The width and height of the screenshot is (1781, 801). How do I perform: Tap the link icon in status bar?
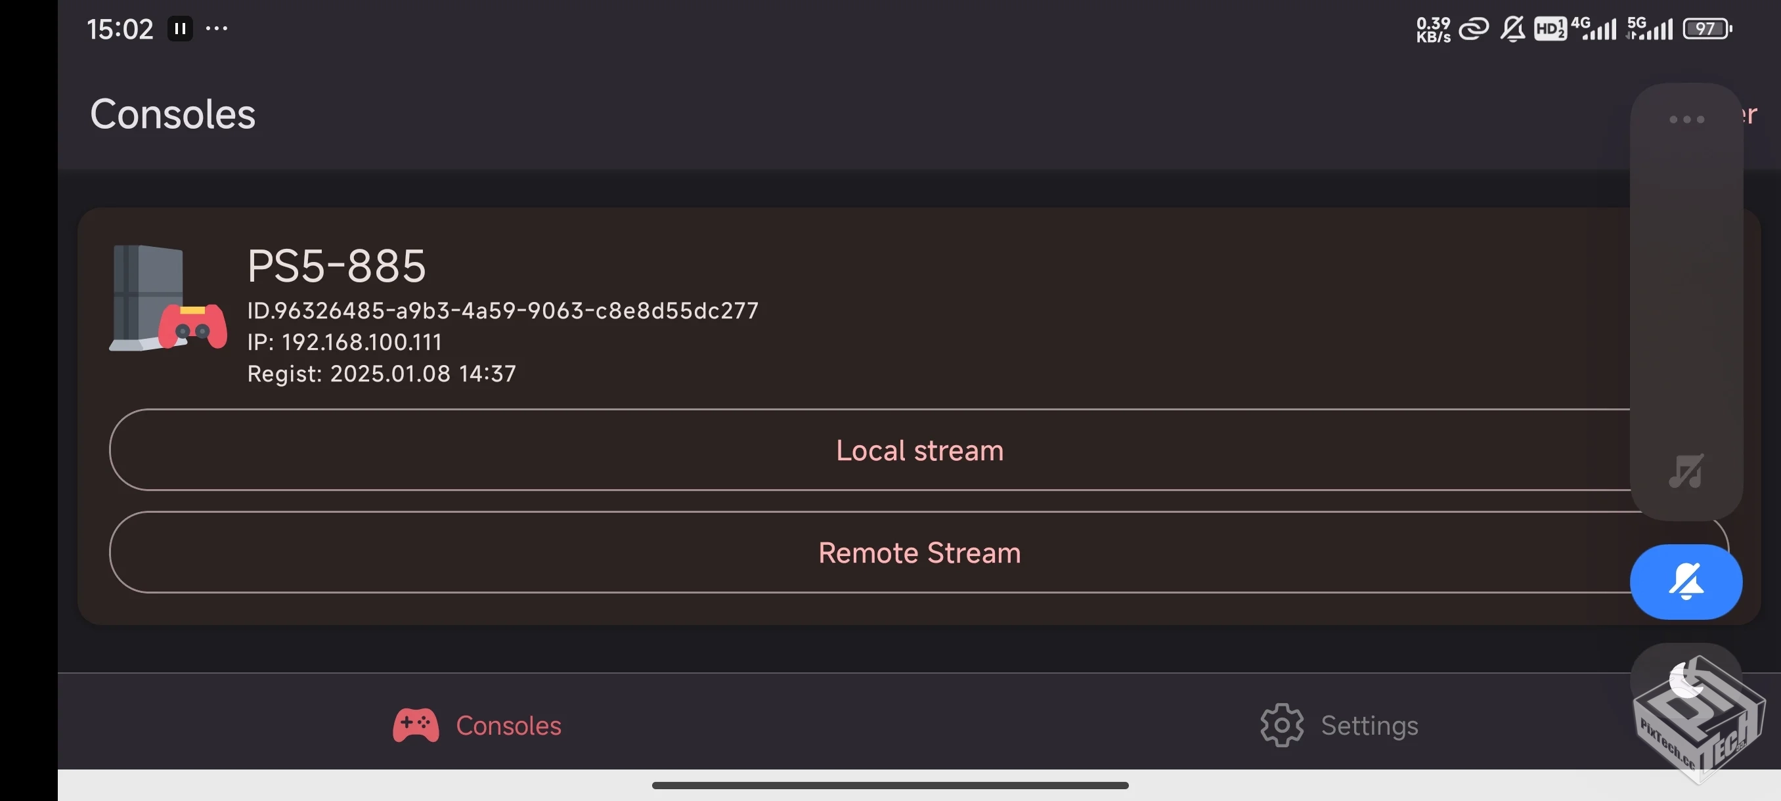click(1474, 29)
